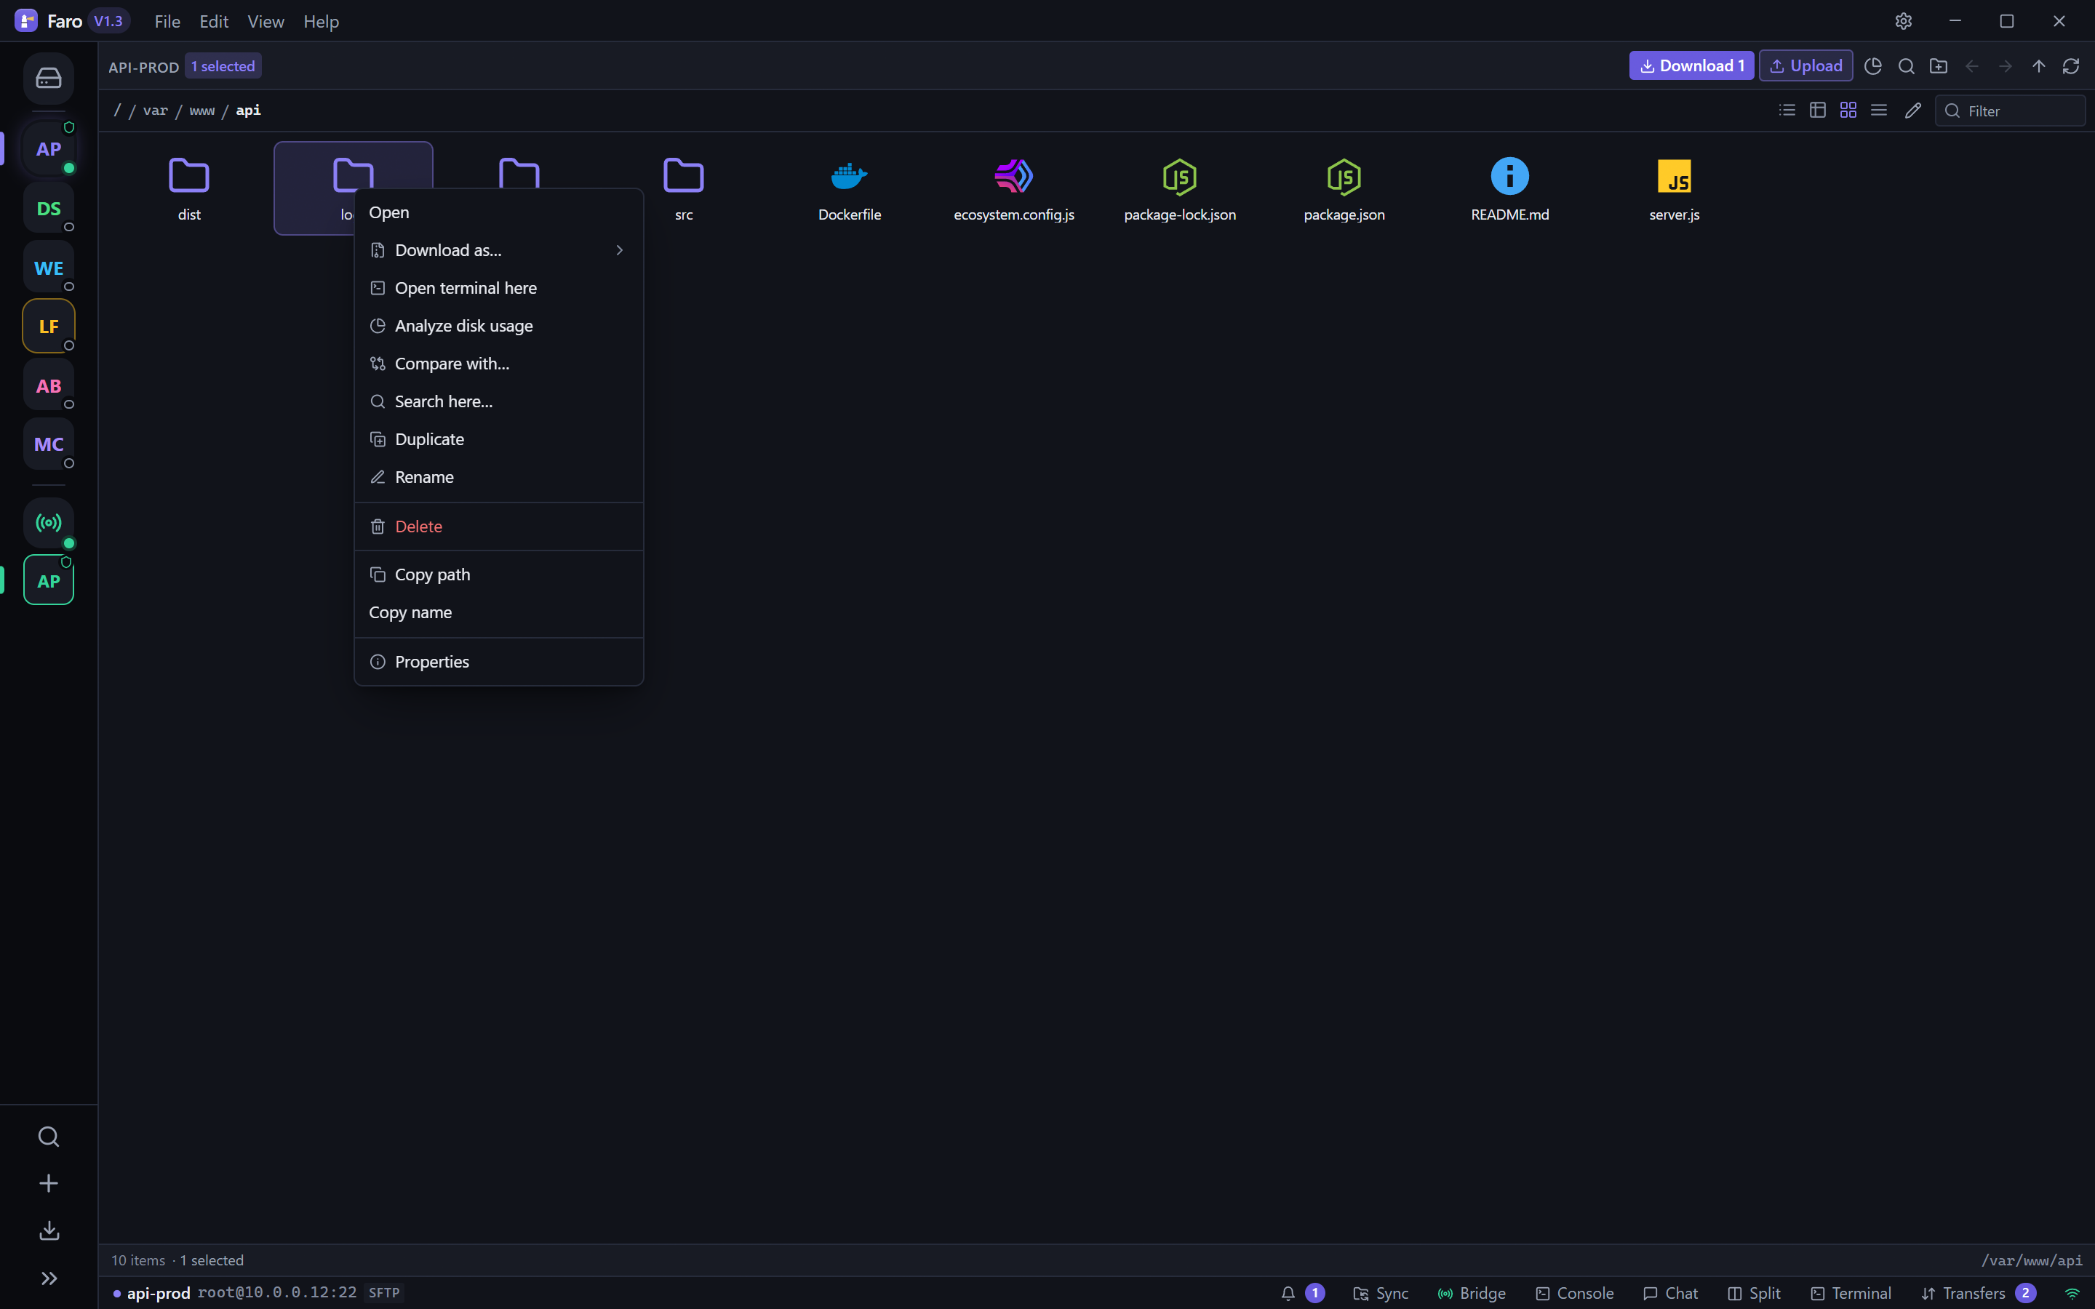Choose Rename in the context menu

click(x=498, y=477)
